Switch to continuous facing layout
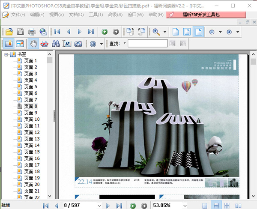 coord(227,206)
